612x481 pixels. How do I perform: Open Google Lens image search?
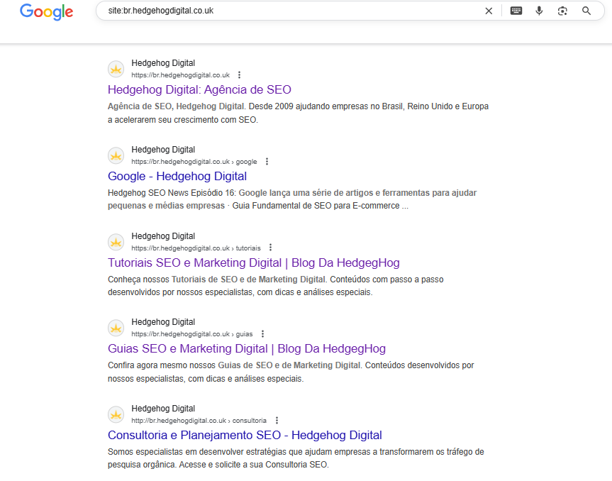[562, 11]
